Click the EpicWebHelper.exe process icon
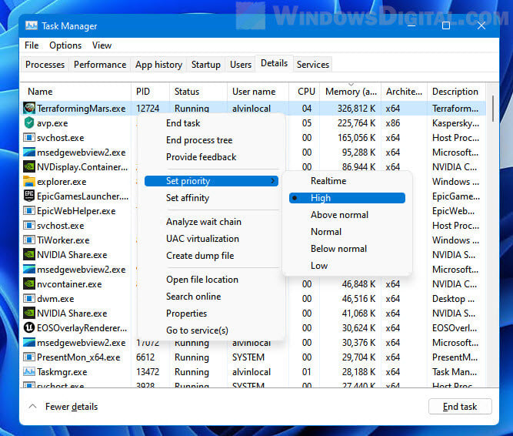The image size is (513, 436). coord(29,210)
